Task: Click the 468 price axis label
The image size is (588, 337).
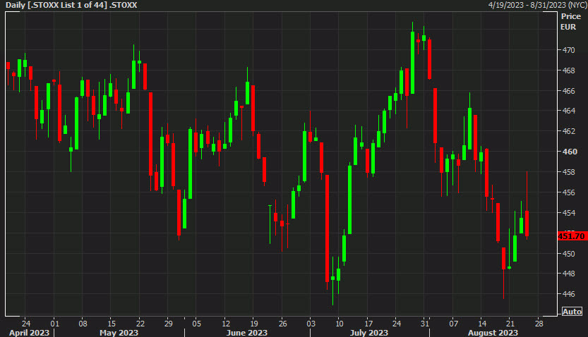Action: point(568,71)
